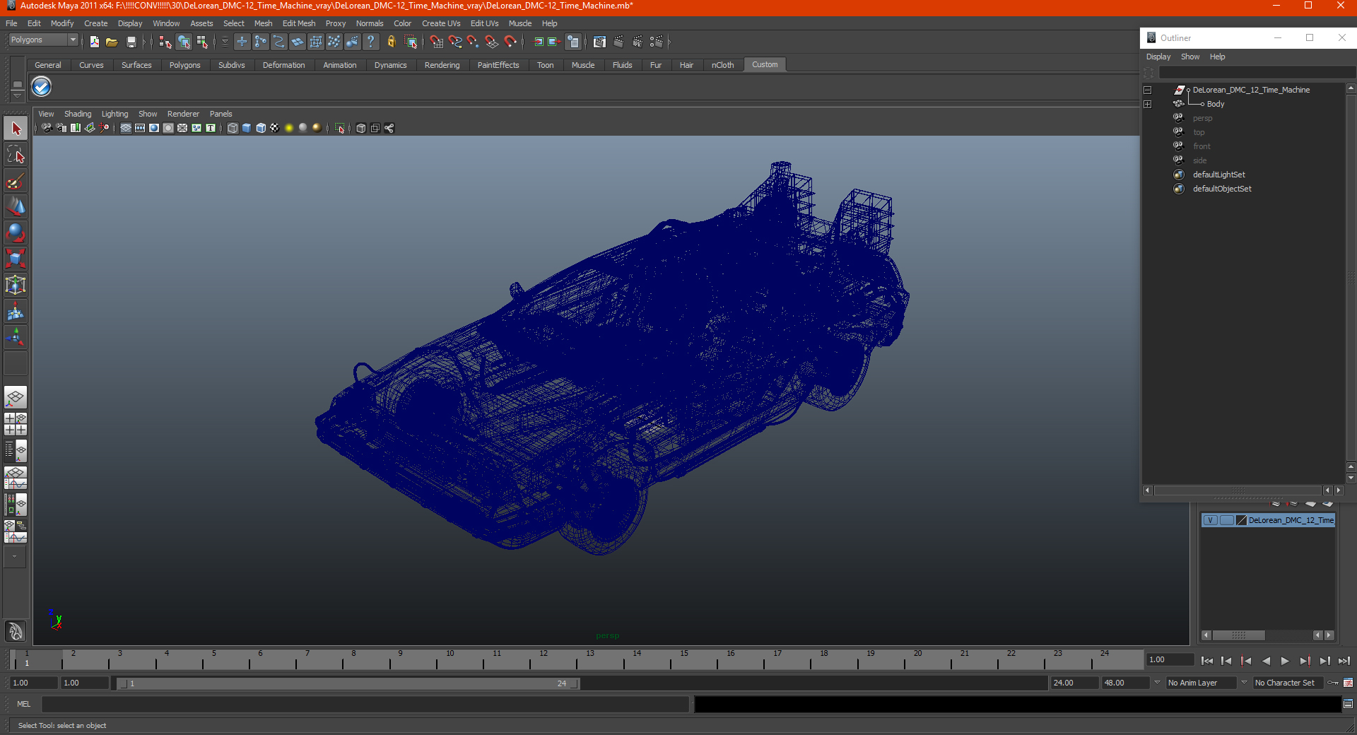The width and height of the screenshot is (1357, 735).
Task: Create a new scene file
Action: [x=94, y=42]
